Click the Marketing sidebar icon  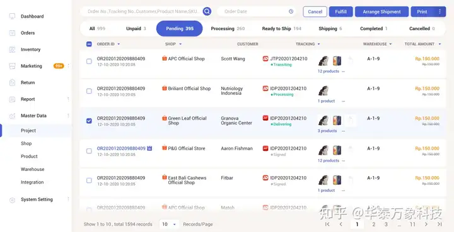tap(12, 66)
